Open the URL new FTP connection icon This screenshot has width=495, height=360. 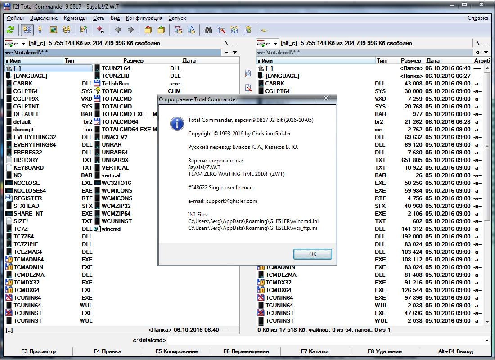point(191,30)
